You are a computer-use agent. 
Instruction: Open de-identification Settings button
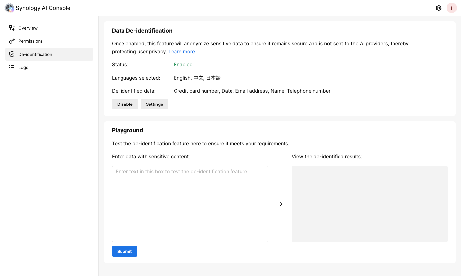coord(154,104)
